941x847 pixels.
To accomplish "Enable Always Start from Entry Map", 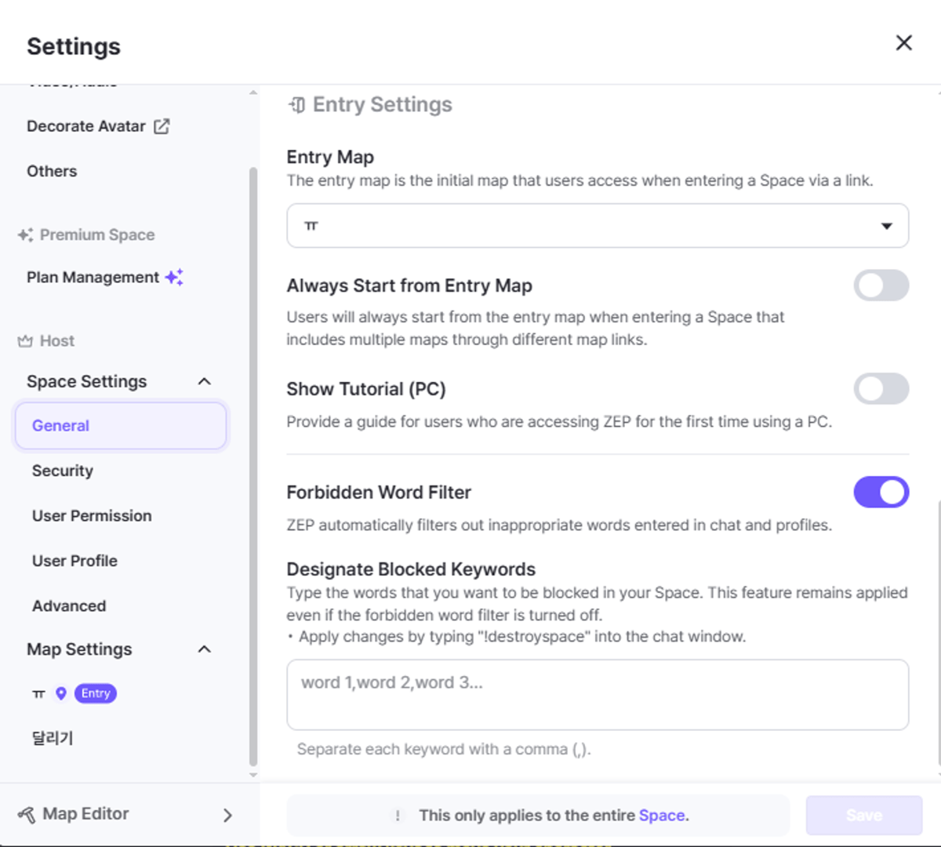I will pos(881,285).
